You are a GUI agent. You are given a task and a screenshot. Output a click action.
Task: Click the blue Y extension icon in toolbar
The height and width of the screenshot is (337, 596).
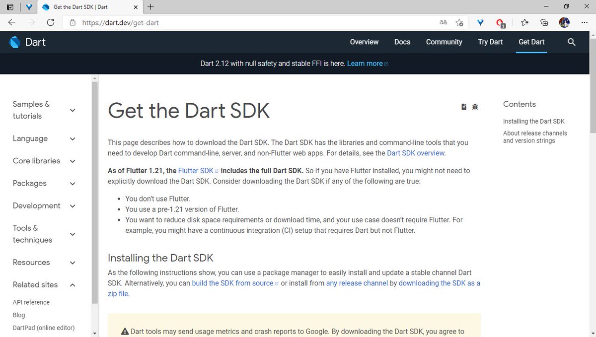pyautogui.click(x=480, y=22)
